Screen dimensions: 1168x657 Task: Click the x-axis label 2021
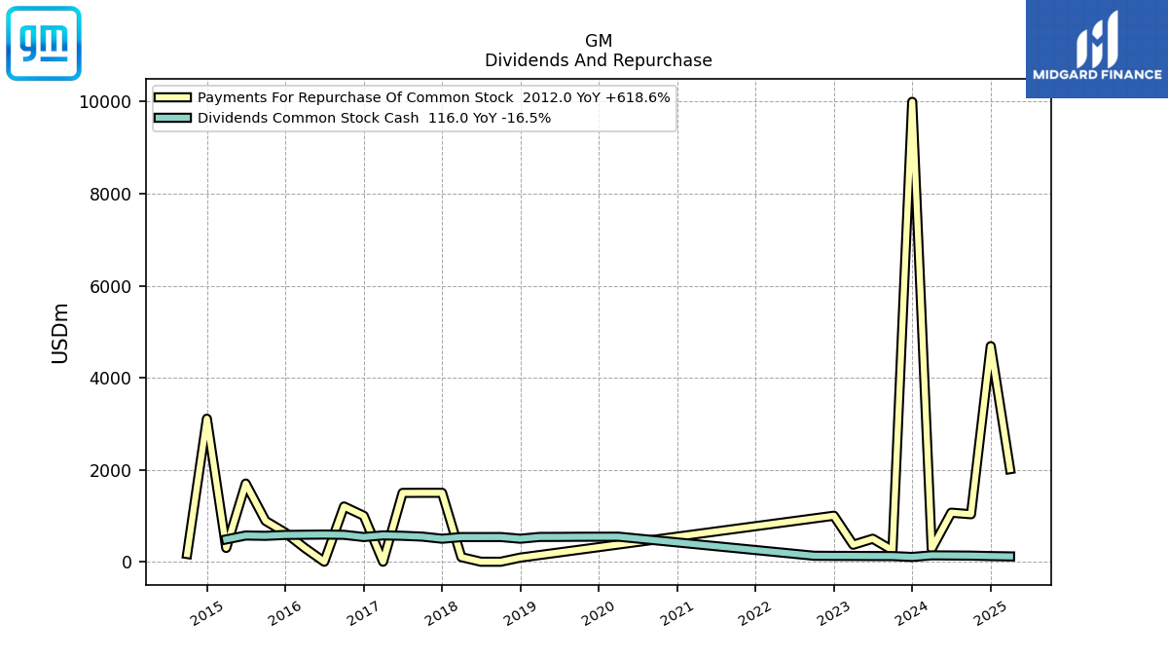click(676, 612)
